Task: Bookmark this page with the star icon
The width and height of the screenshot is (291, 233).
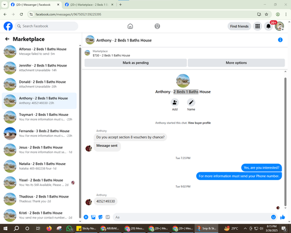Action: pos(267,15)
